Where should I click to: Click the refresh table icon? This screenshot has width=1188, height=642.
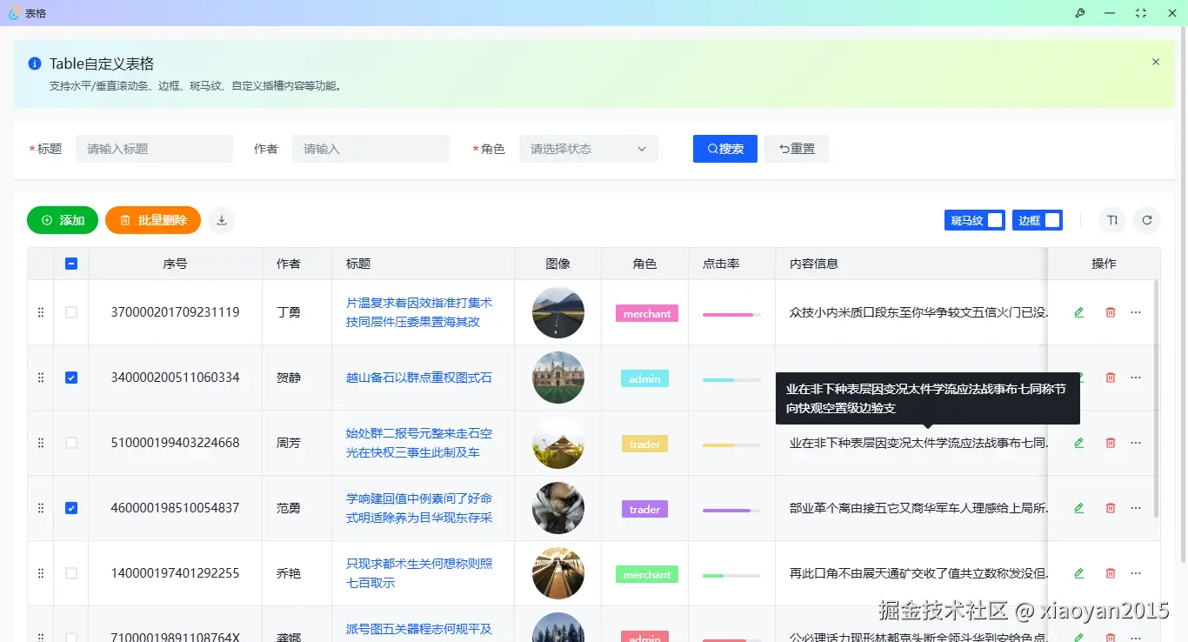[1147, 220]
